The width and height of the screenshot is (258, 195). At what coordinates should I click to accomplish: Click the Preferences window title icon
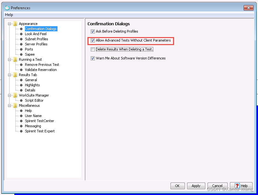tap(7, 8)
